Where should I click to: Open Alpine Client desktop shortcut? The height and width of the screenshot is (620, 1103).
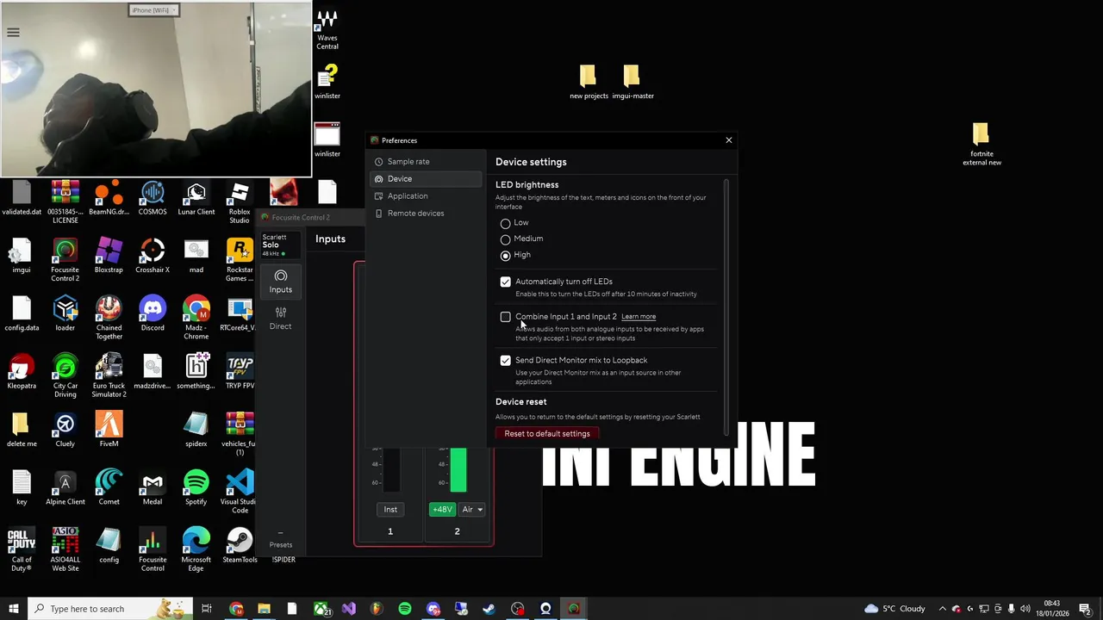click(x=65, y=488)
